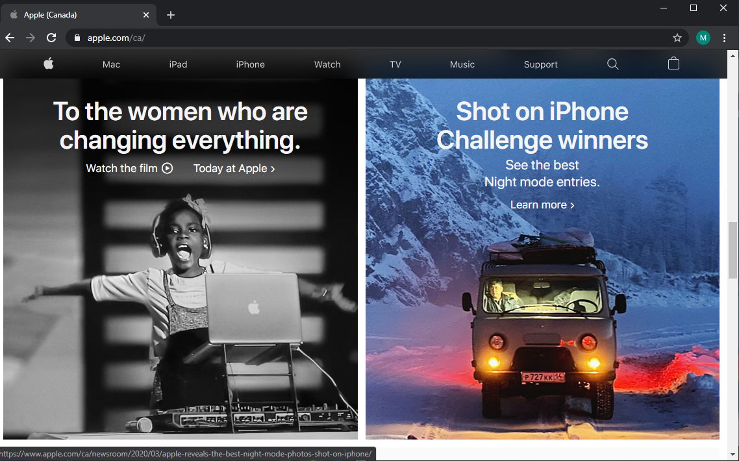This screenshot has width=739, height=461.
Task: Click the browser forward arrow
Action: 31,38
